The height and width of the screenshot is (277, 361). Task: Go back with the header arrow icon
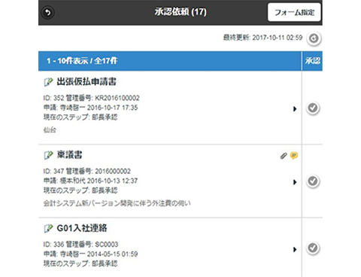click(48, 12)
